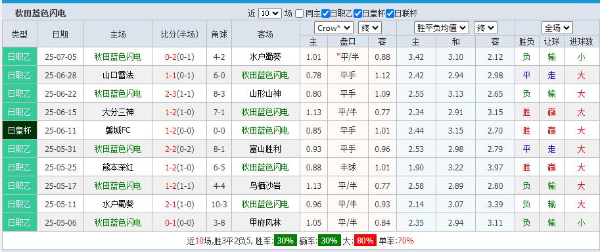Click date 25-05-17 cell

(x=60, y=186)
